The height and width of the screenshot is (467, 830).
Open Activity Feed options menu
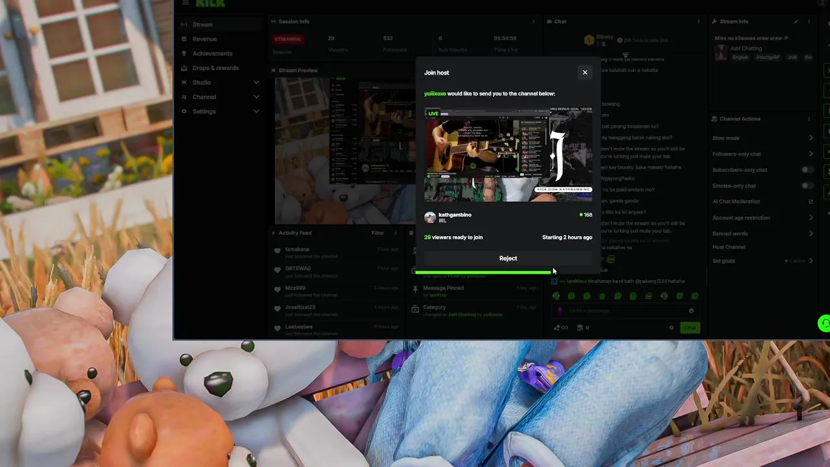[x=396, y=233]
